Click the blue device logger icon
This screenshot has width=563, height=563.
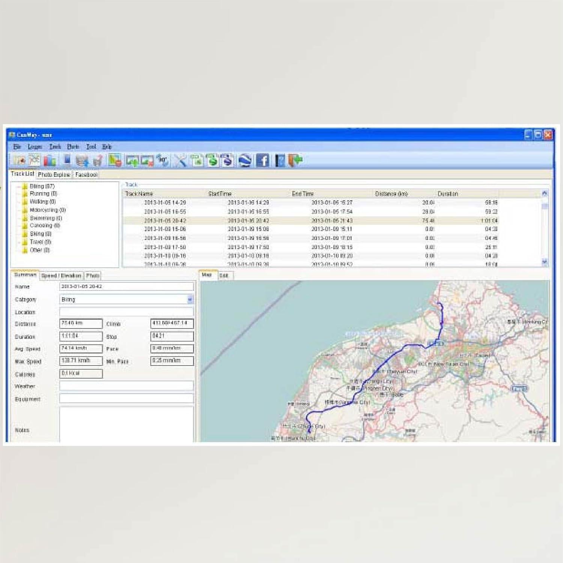67,160
